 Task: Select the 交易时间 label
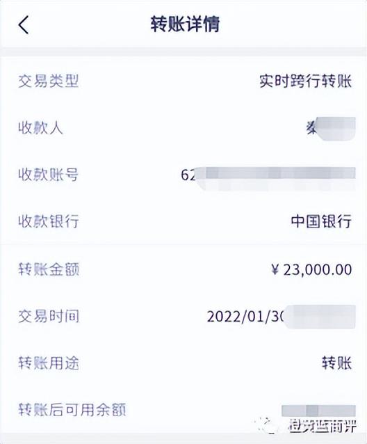click(49, 316)
